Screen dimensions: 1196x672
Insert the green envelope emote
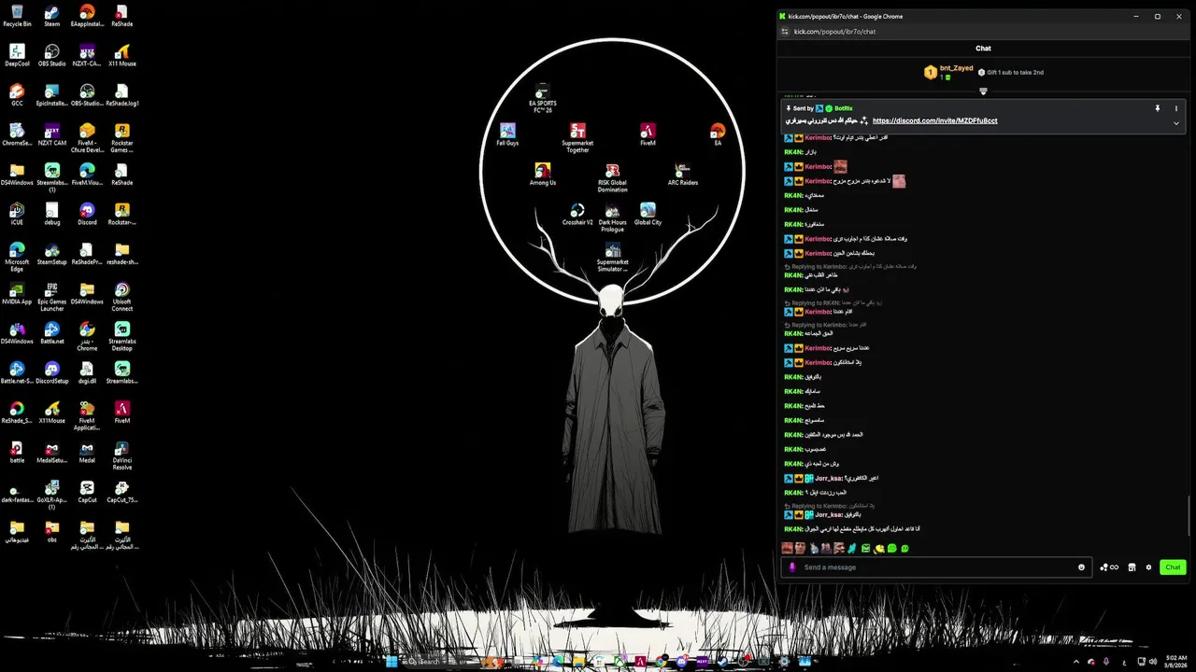click(x=865, y=548)
